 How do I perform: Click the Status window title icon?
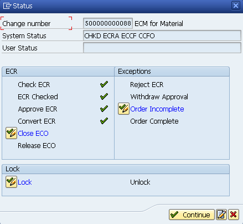click(7, 6)
